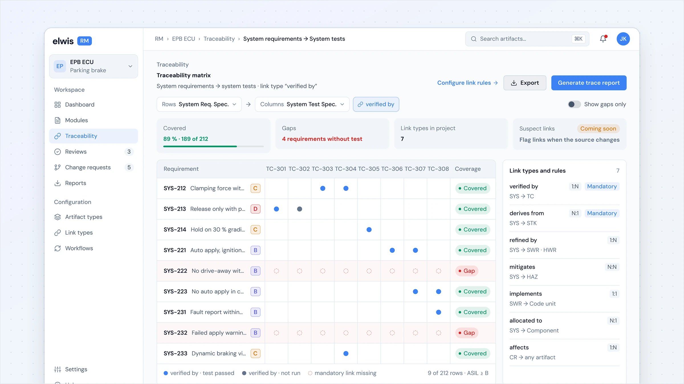684x384 pixels.
Task: Open Artifact types configuration
Action: tap(93, 217)
